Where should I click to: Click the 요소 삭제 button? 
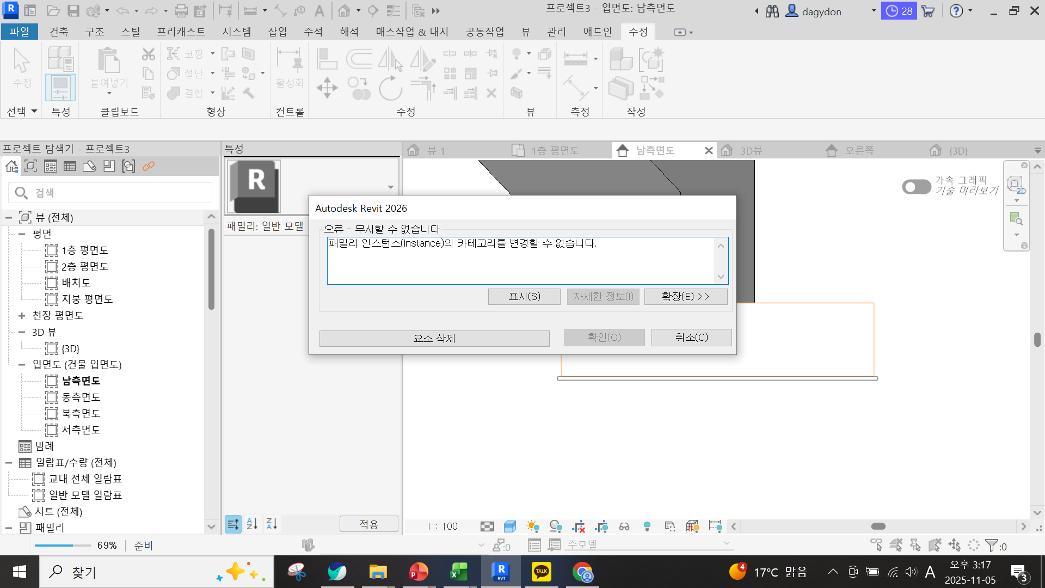coord(434,338)
